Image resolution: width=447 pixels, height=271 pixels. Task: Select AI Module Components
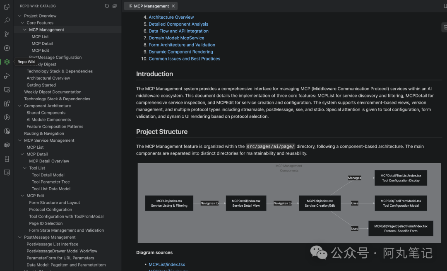click(x=49, y=119)
